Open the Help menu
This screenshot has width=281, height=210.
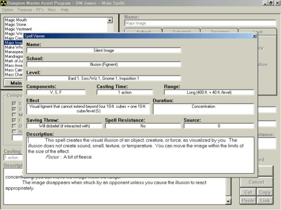pyautogui.click(x=65, y=10)
